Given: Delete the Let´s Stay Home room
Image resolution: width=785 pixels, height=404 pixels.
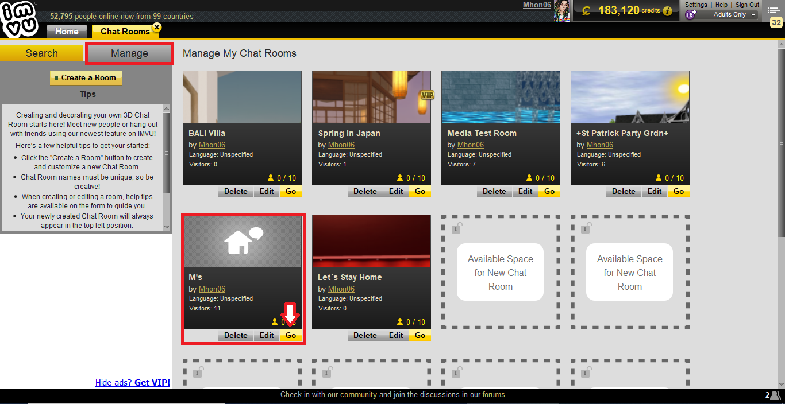Looking at the screenshot, I should 365,335.
